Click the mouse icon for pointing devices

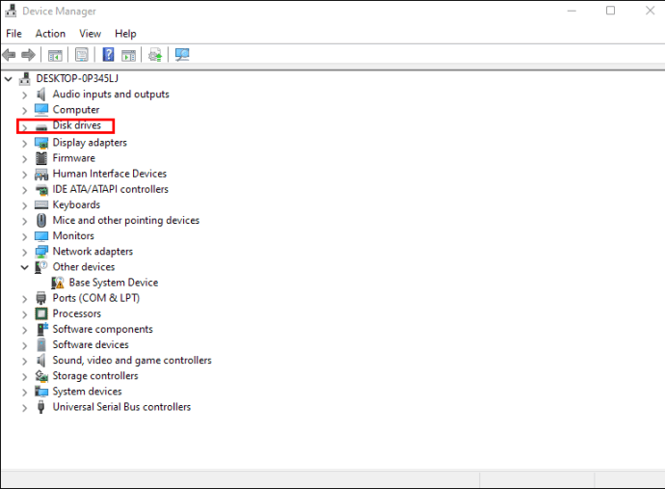click(x=41, y=220)
